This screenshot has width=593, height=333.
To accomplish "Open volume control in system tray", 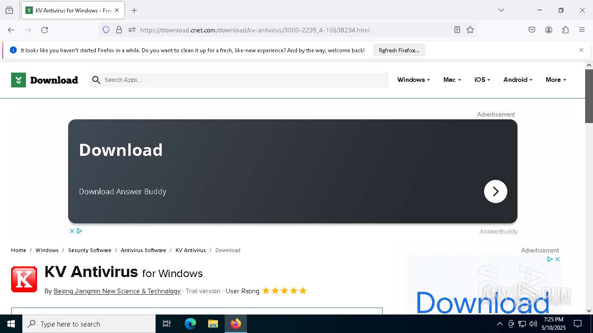I will click(x=533, y=324).
